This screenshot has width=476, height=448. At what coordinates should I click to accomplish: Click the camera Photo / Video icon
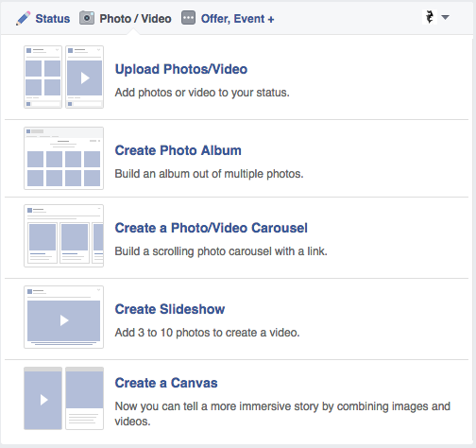pos(87,18)
